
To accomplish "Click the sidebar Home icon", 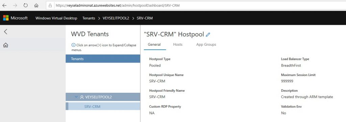I will click(6, 45).
